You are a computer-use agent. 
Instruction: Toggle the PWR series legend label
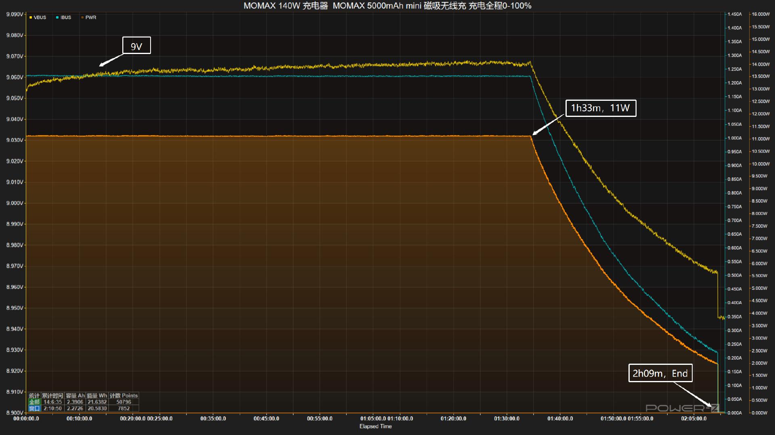tap(91, 18)
